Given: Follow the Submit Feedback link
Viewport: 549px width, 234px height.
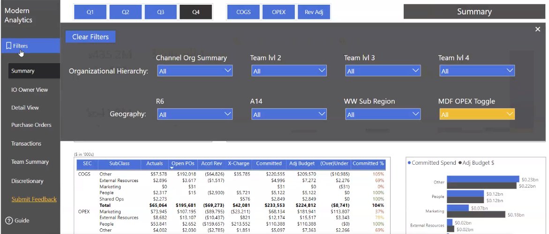Looking at the screenshot, I should point(34,199).
